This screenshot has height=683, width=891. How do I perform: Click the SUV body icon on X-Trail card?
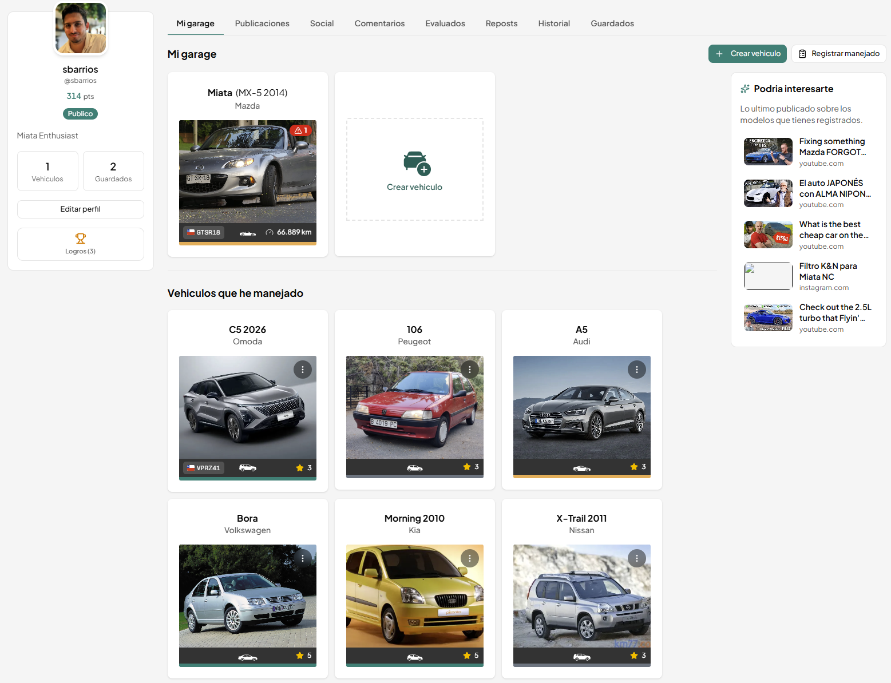[582, 657]
